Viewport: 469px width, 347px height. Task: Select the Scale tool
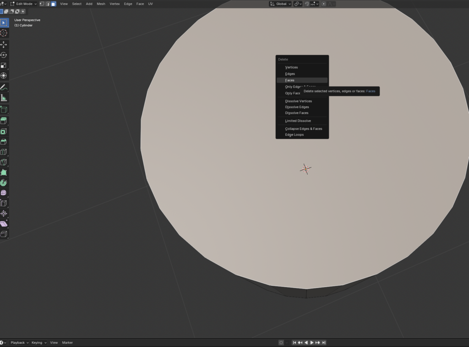(x=4, y=66)
